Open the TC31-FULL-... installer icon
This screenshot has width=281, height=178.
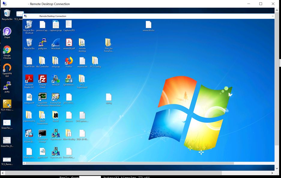pos(7,105)
